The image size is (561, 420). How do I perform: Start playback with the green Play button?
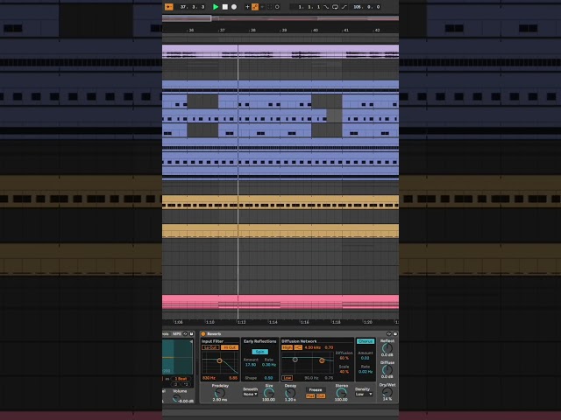[216, 7]
